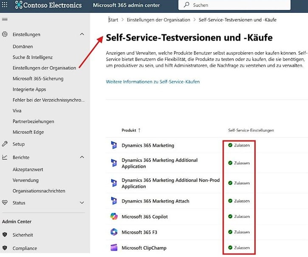Open Compliance admin center
Image resolution: width=308 pixels, height=257 pixels.
(x=25, y=248)
